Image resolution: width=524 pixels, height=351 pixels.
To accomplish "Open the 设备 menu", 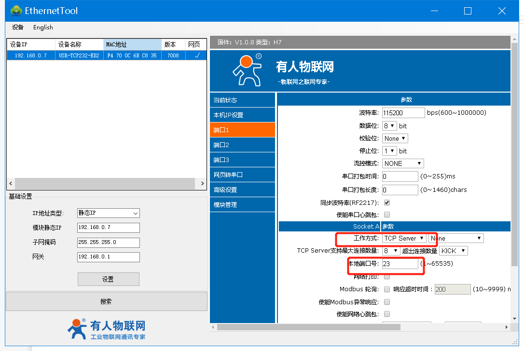I will coord(18,27).
